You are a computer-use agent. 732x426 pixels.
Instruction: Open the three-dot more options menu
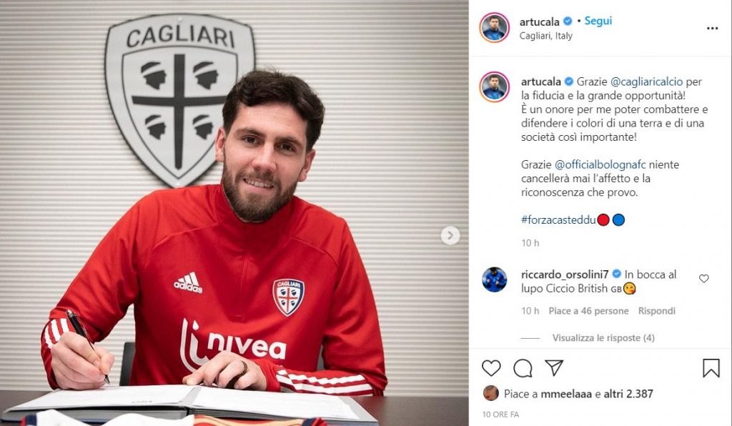pyautogui.click(x=713, y=29)
